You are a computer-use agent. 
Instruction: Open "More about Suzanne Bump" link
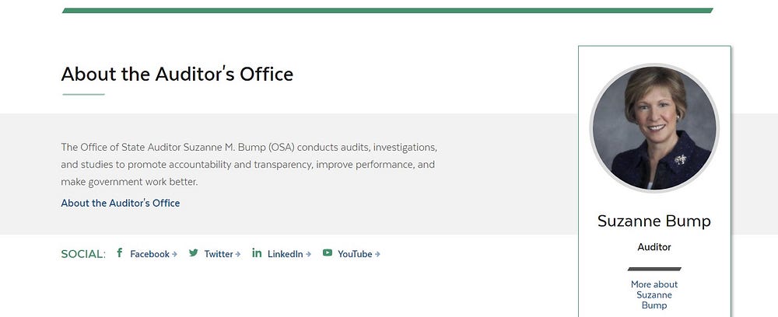click(x=654, y=295)
